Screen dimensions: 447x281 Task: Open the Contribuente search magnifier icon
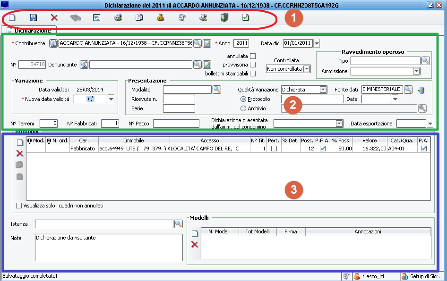[x=197, y=44]
